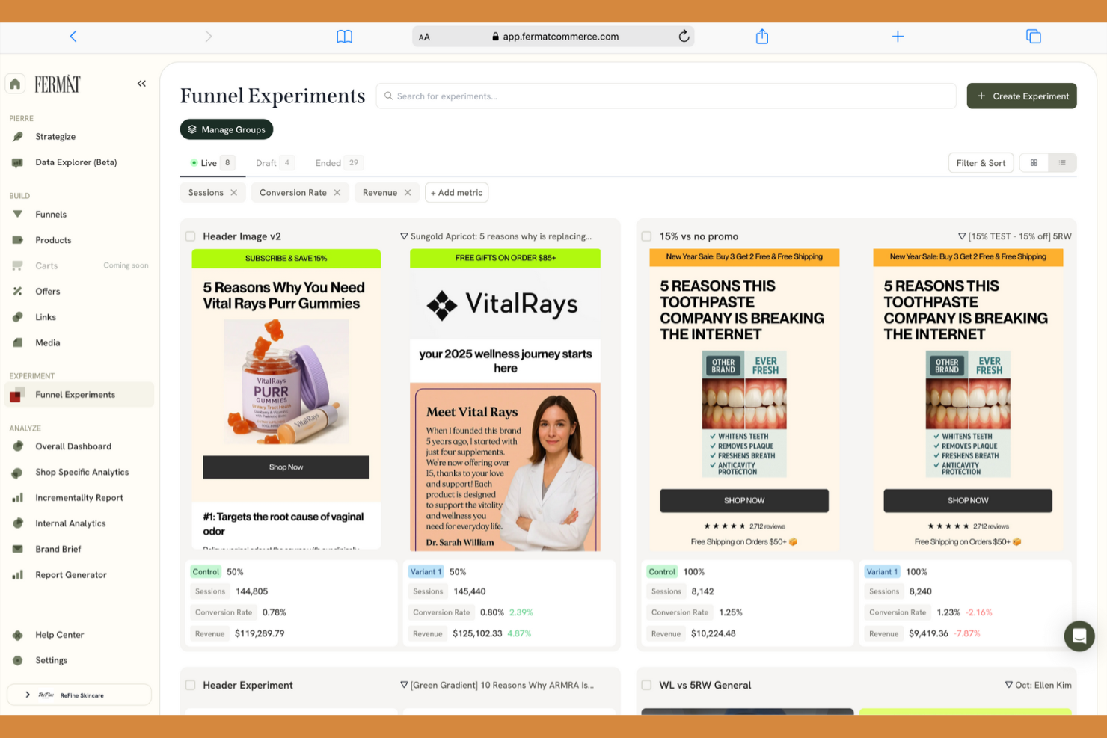
Task: Open Media via its sidebar icon
Action: pyautogui.click(x=18, y=342)
